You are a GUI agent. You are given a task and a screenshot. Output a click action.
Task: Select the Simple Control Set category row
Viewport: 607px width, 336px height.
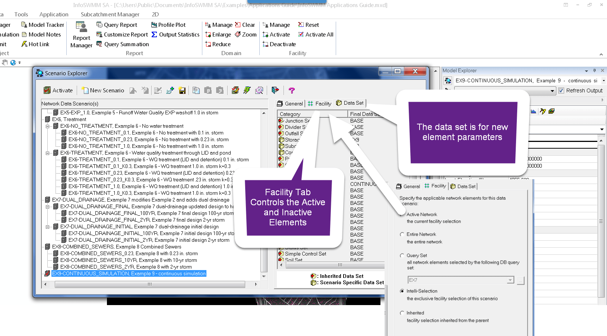306,254
